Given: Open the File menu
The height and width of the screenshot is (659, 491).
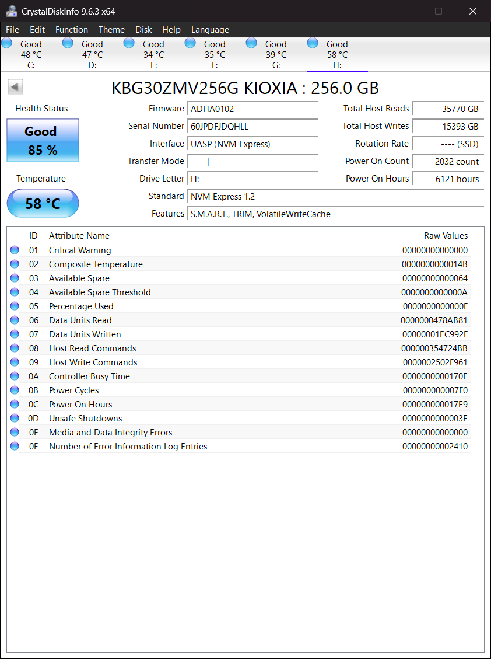Looking at the screenshot, I should tap(12, 29).
